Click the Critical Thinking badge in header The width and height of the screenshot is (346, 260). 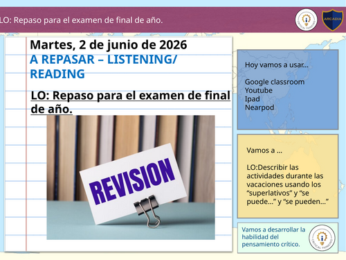pyautogui.click(x=306, y=20)
